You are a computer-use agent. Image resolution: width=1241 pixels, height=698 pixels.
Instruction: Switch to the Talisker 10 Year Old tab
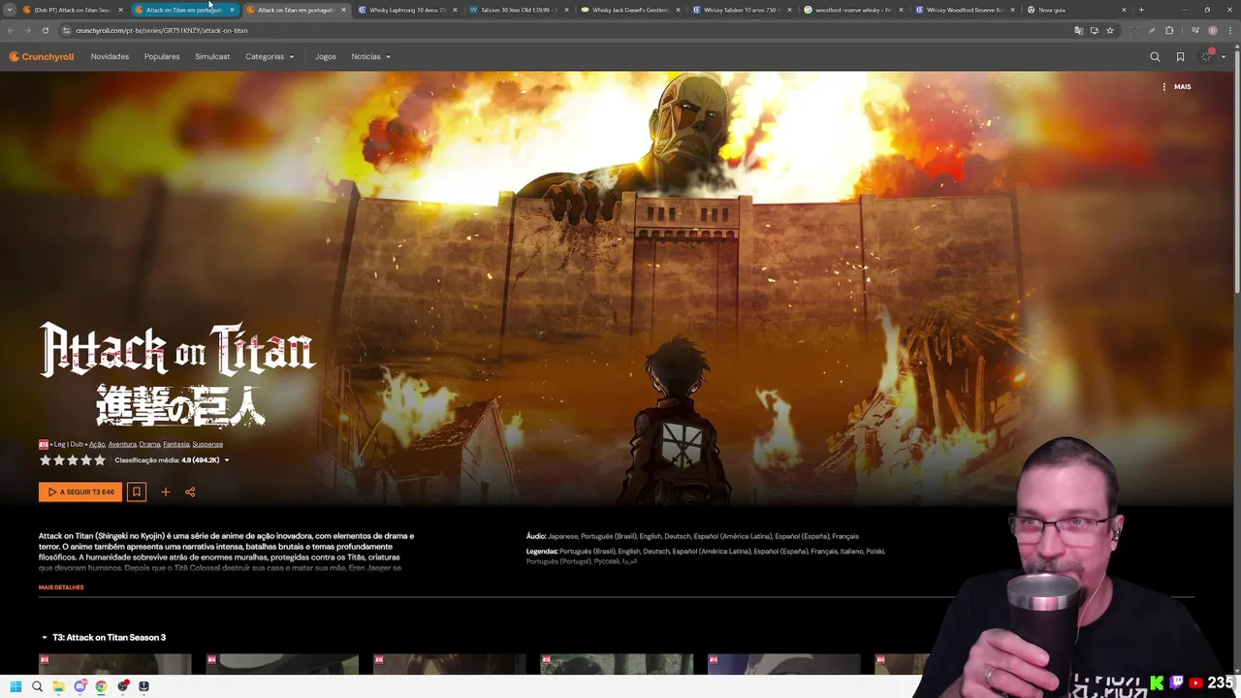click(x=518, y=10)
